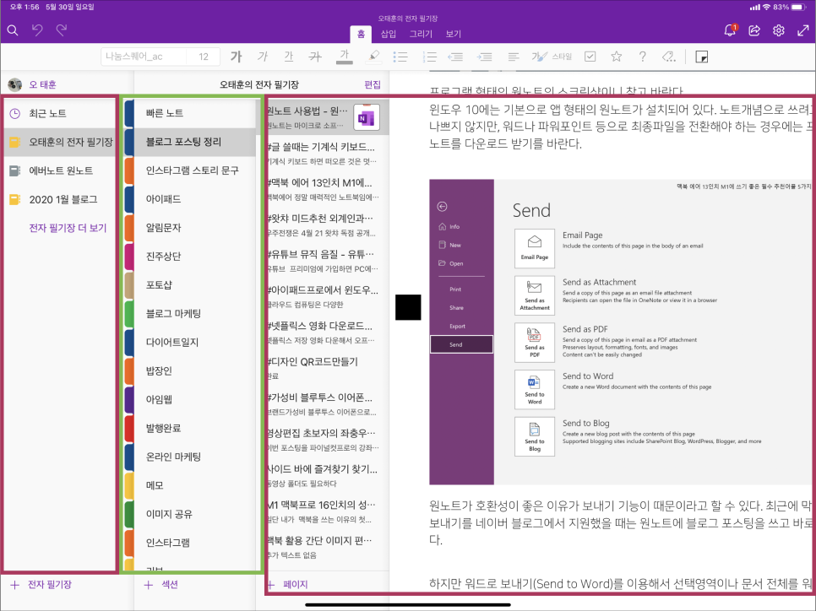Select 에버노트 원노트 notebook
Image resolution: width=816 pixels, height=611 pixels.
pos(59,170)
